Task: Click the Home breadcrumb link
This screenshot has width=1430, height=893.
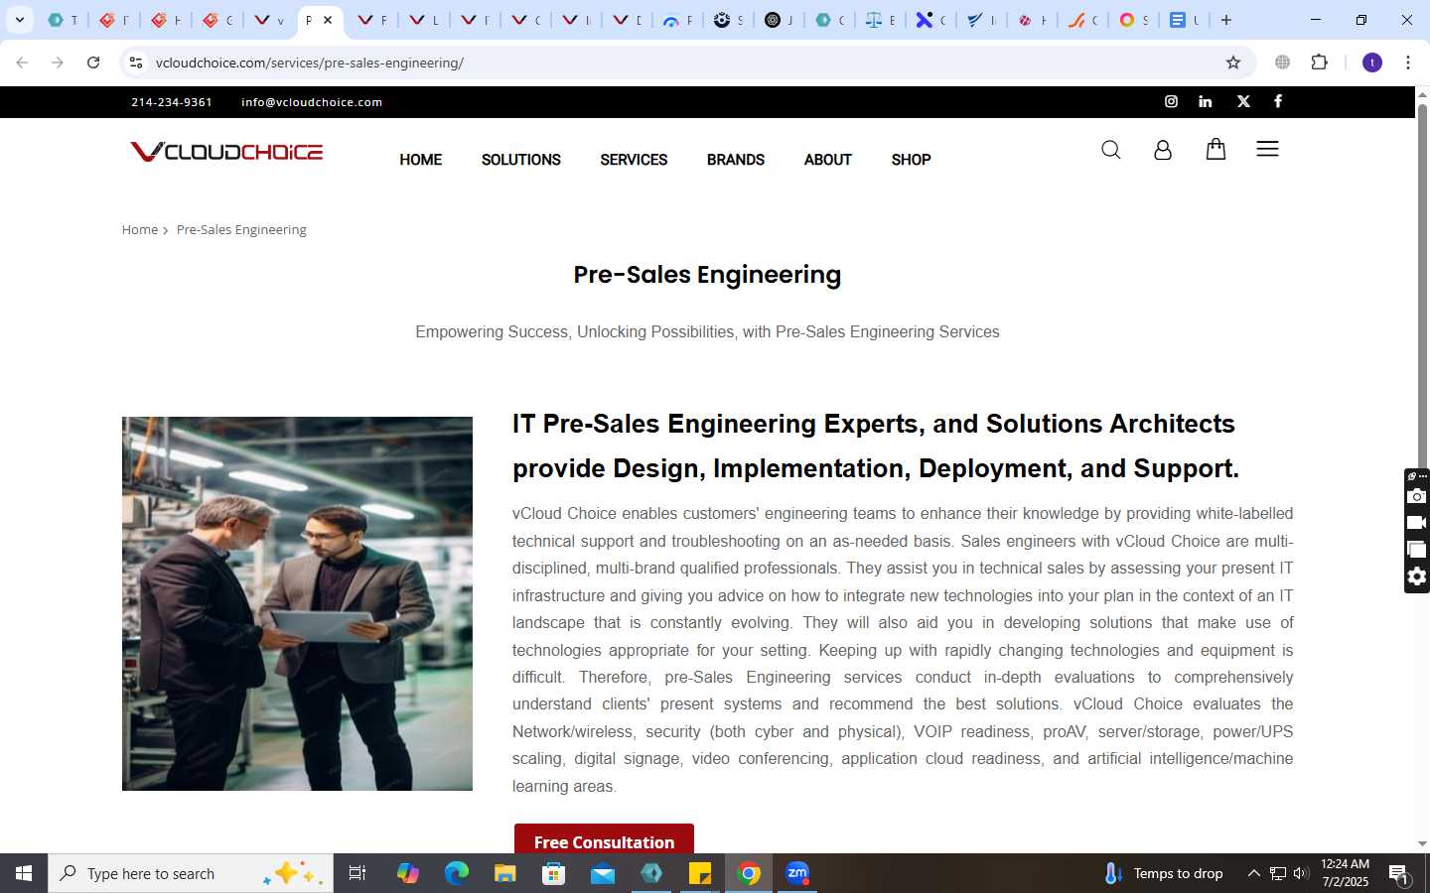Action: [x=140, y=229]
